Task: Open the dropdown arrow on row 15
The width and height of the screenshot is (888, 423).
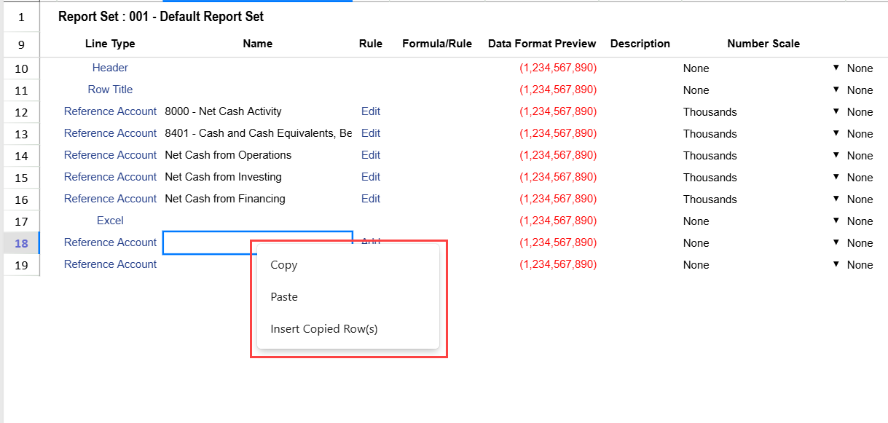Action: (x=836, y=177)
